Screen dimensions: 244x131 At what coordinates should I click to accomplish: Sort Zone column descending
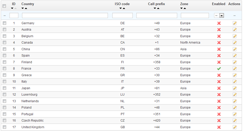[181, 8]
